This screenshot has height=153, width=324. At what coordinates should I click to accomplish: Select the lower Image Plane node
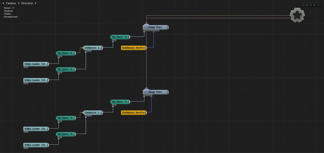pos(155,92)
